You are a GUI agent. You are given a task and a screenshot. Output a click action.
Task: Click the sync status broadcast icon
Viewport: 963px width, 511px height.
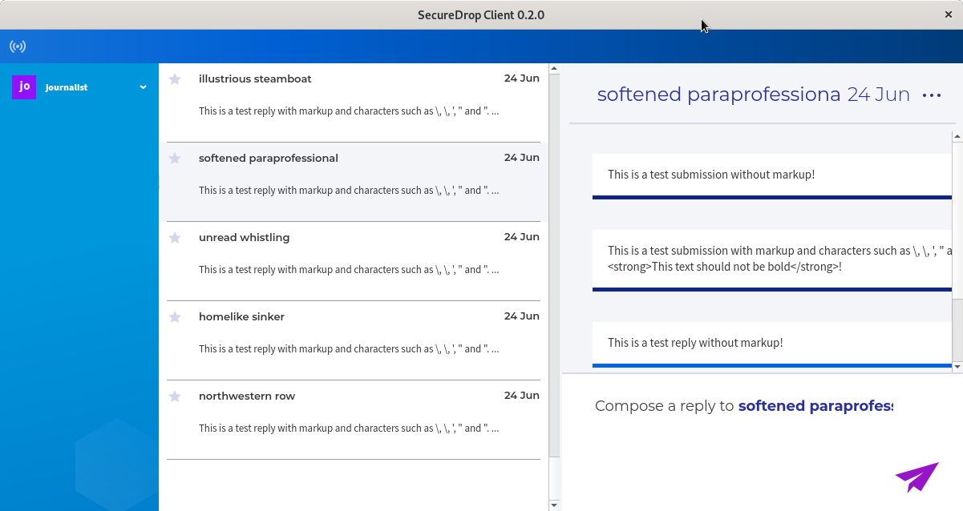18,46
